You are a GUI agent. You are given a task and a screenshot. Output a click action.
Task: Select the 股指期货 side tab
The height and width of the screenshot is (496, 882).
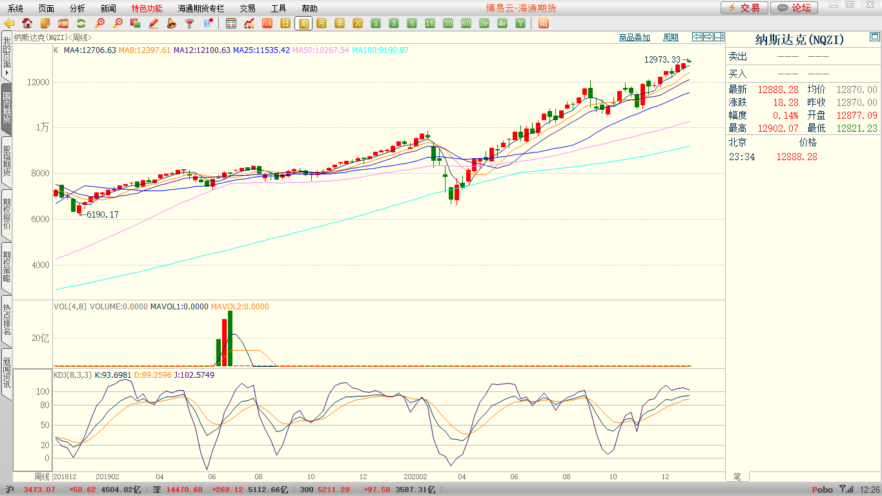pyautogui.click(x=6, y=161)
